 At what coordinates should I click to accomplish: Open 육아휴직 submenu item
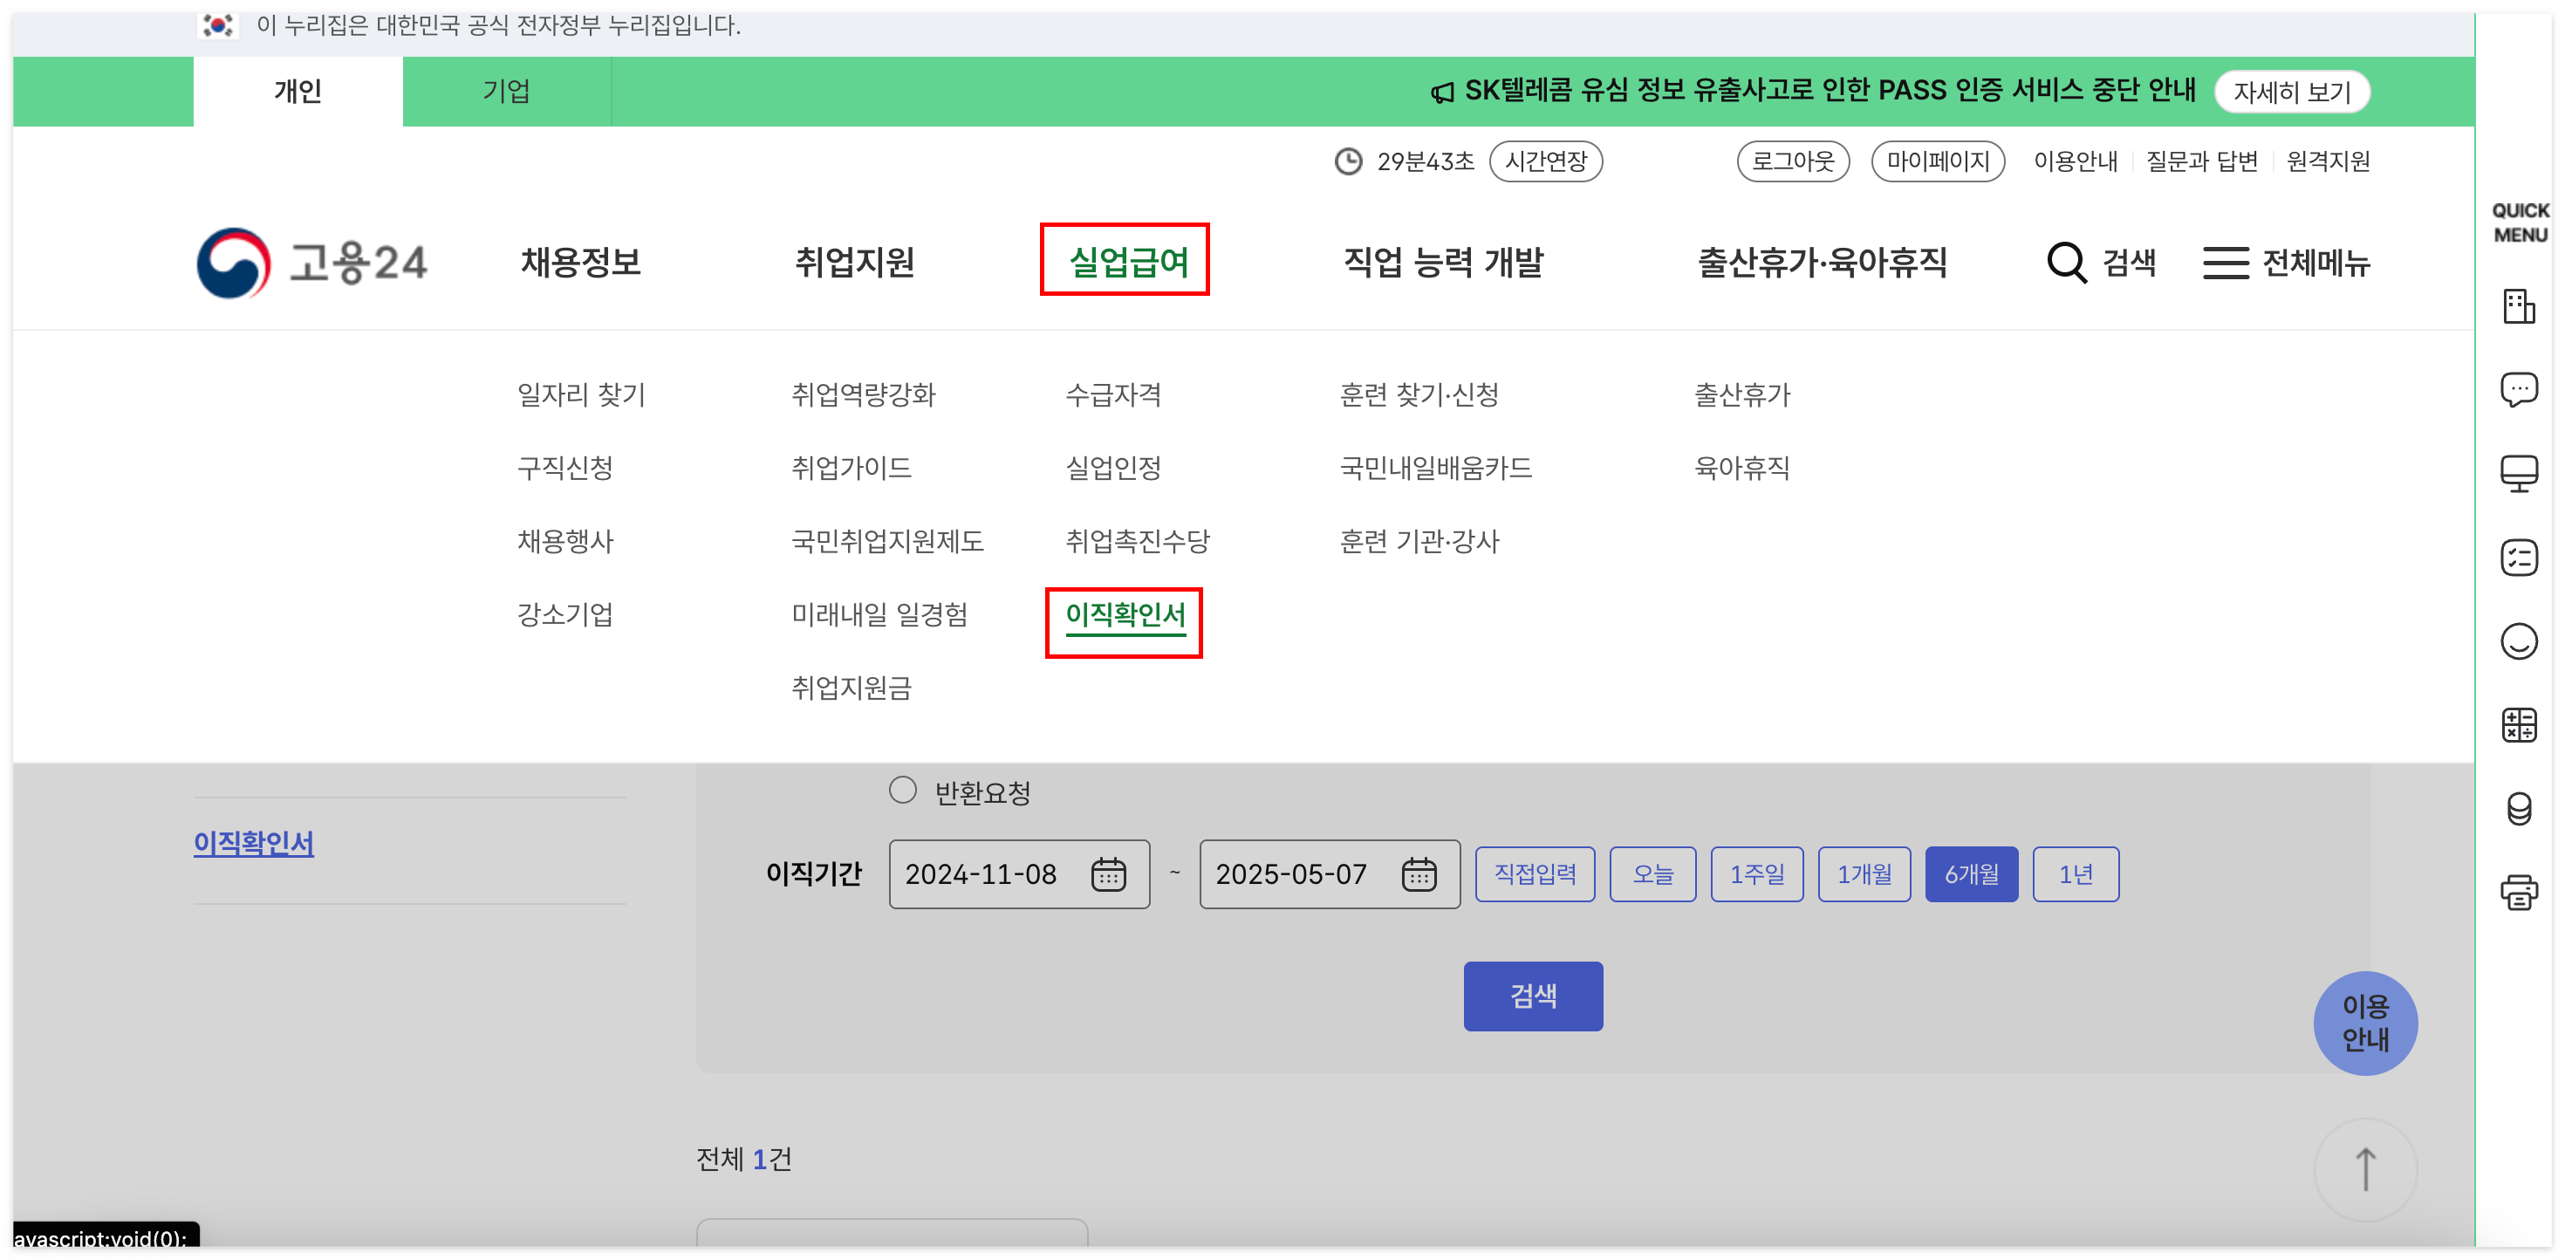coord(1741,469)
